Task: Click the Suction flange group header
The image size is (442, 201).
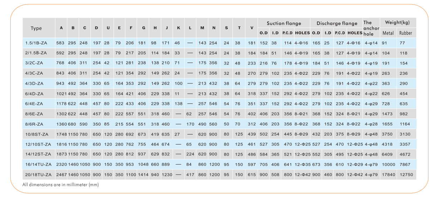Action: [x=284, y=23]
